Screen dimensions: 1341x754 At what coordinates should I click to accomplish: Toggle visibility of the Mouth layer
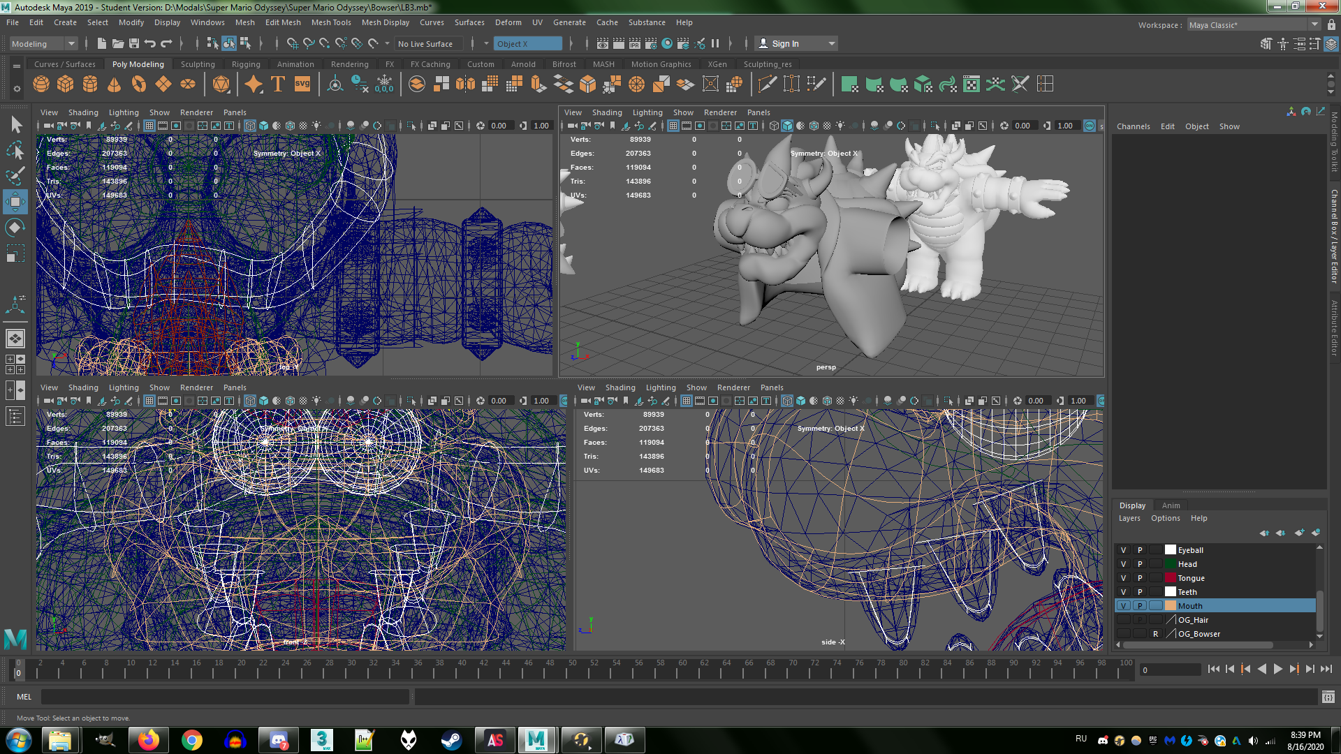click(x=1124, y=606)
